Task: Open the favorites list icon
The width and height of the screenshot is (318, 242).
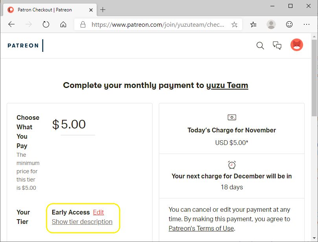Action: pyautogui.click(x=253, y=24)
